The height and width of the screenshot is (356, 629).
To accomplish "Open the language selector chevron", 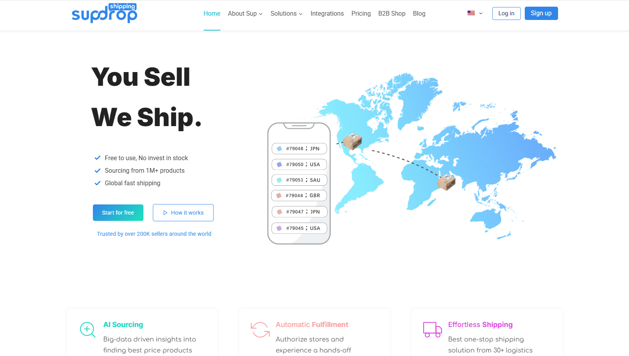I will (480, 13).
